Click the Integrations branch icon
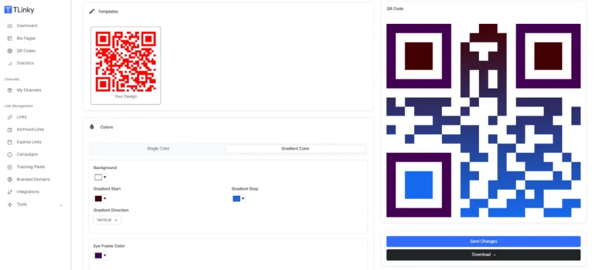 10,192
